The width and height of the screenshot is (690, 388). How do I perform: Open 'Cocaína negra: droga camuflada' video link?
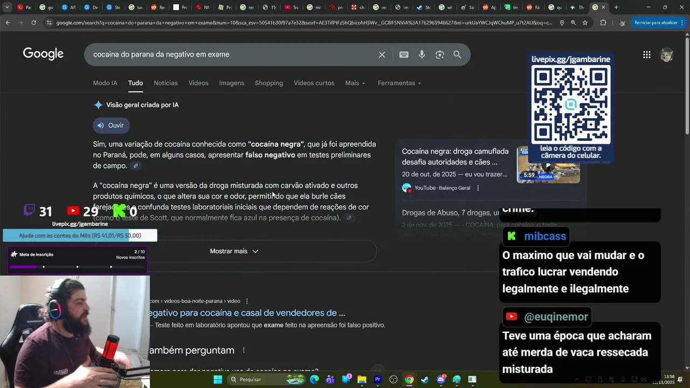pyautogui.click(x=455, y=157)
